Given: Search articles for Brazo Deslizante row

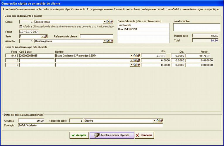Looking at the screenshot, I should (135, 56).
